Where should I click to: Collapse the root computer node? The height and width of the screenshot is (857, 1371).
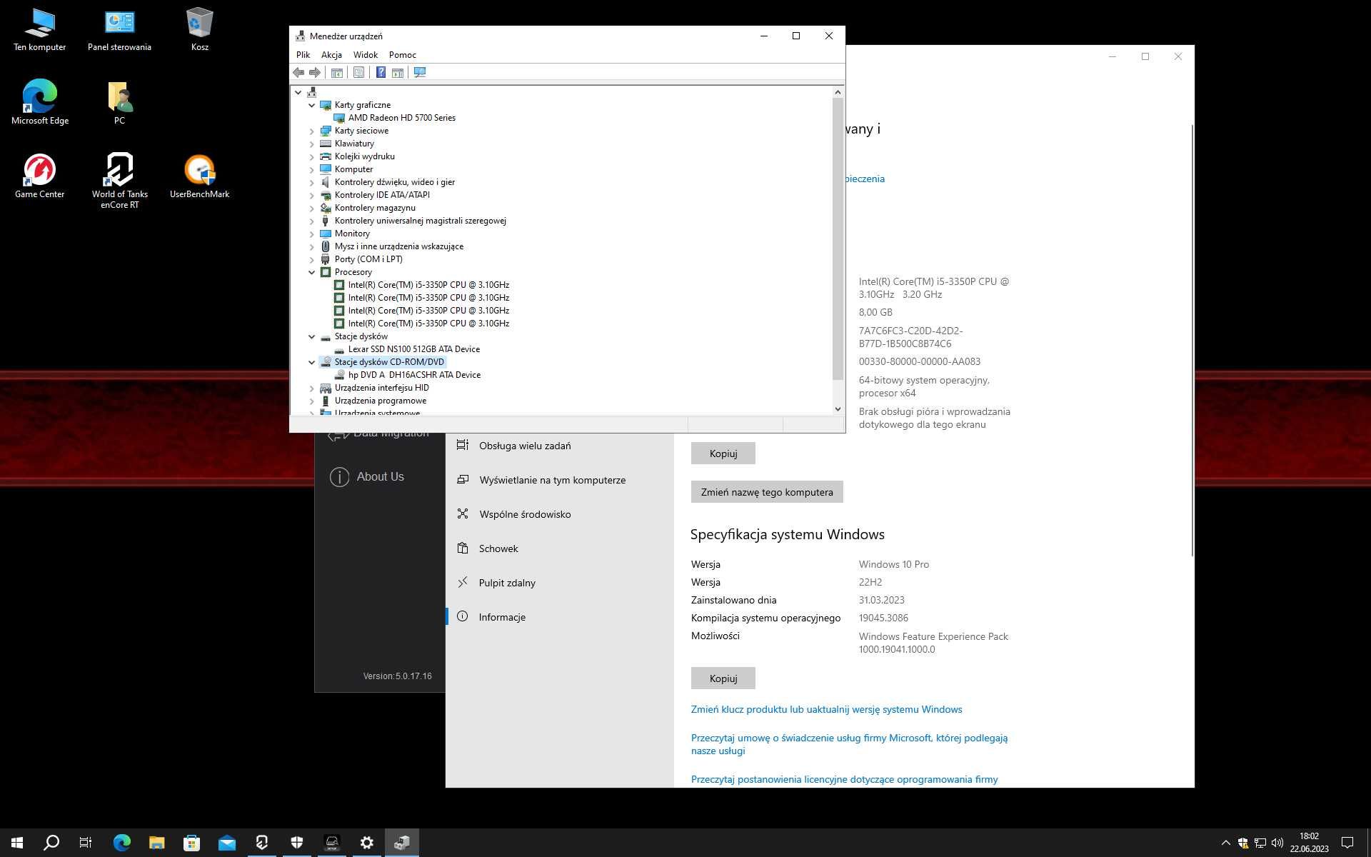(x=298, y=92)
